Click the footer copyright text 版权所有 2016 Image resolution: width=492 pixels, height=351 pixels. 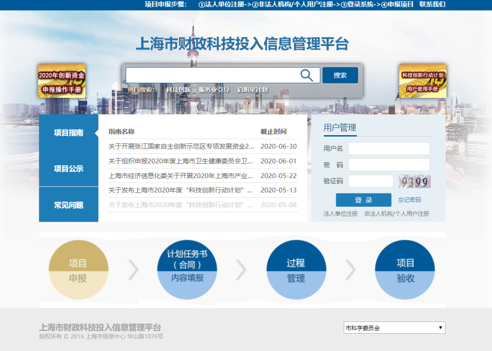(101, 336)
